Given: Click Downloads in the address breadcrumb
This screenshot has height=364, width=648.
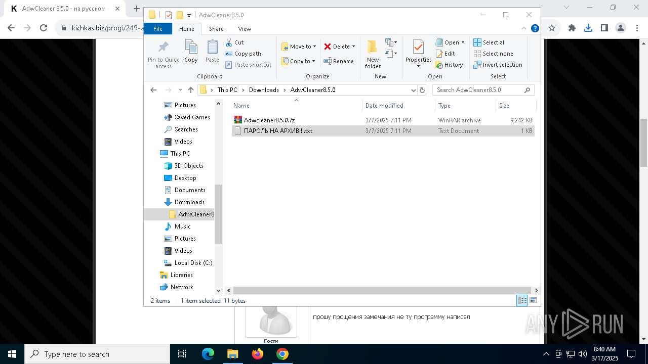Looking at the screenshot, I should 264,90.
